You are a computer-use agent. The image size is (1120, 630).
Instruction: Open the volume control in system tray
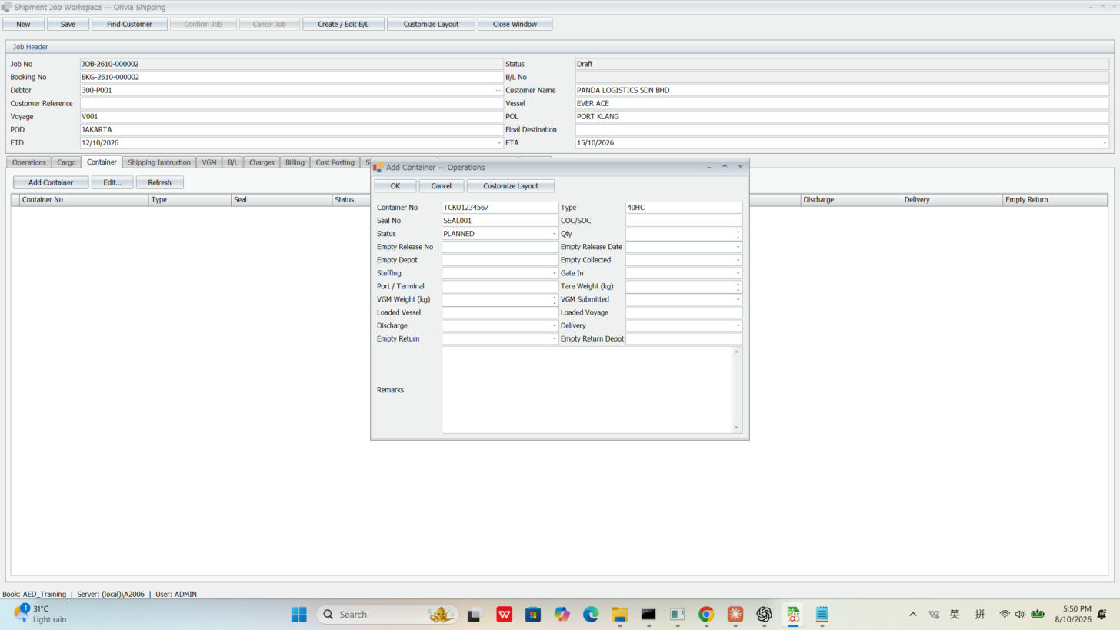(1020, 614)
